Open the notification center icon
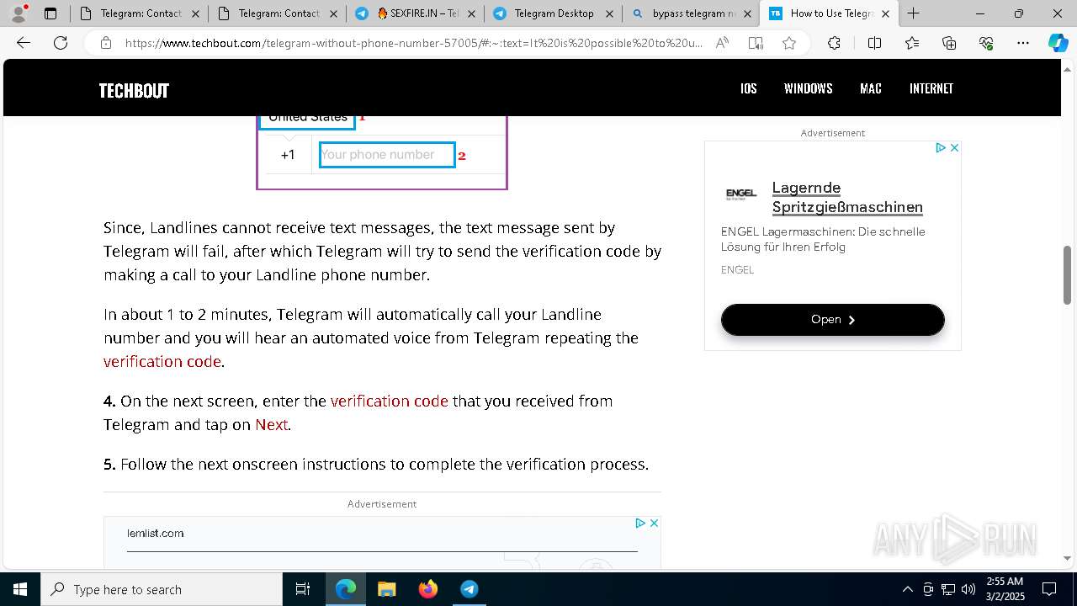This screenshot has width=1077, height=606. pos(1049,589)
